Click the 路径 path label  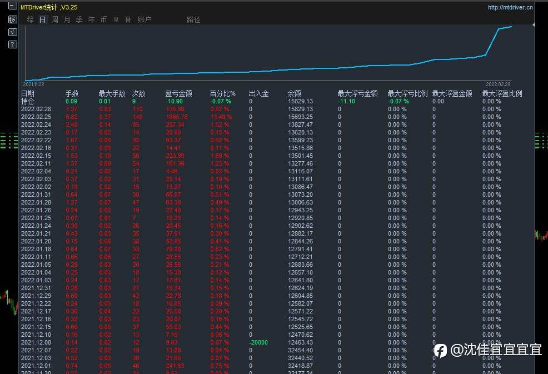(193, 19)
